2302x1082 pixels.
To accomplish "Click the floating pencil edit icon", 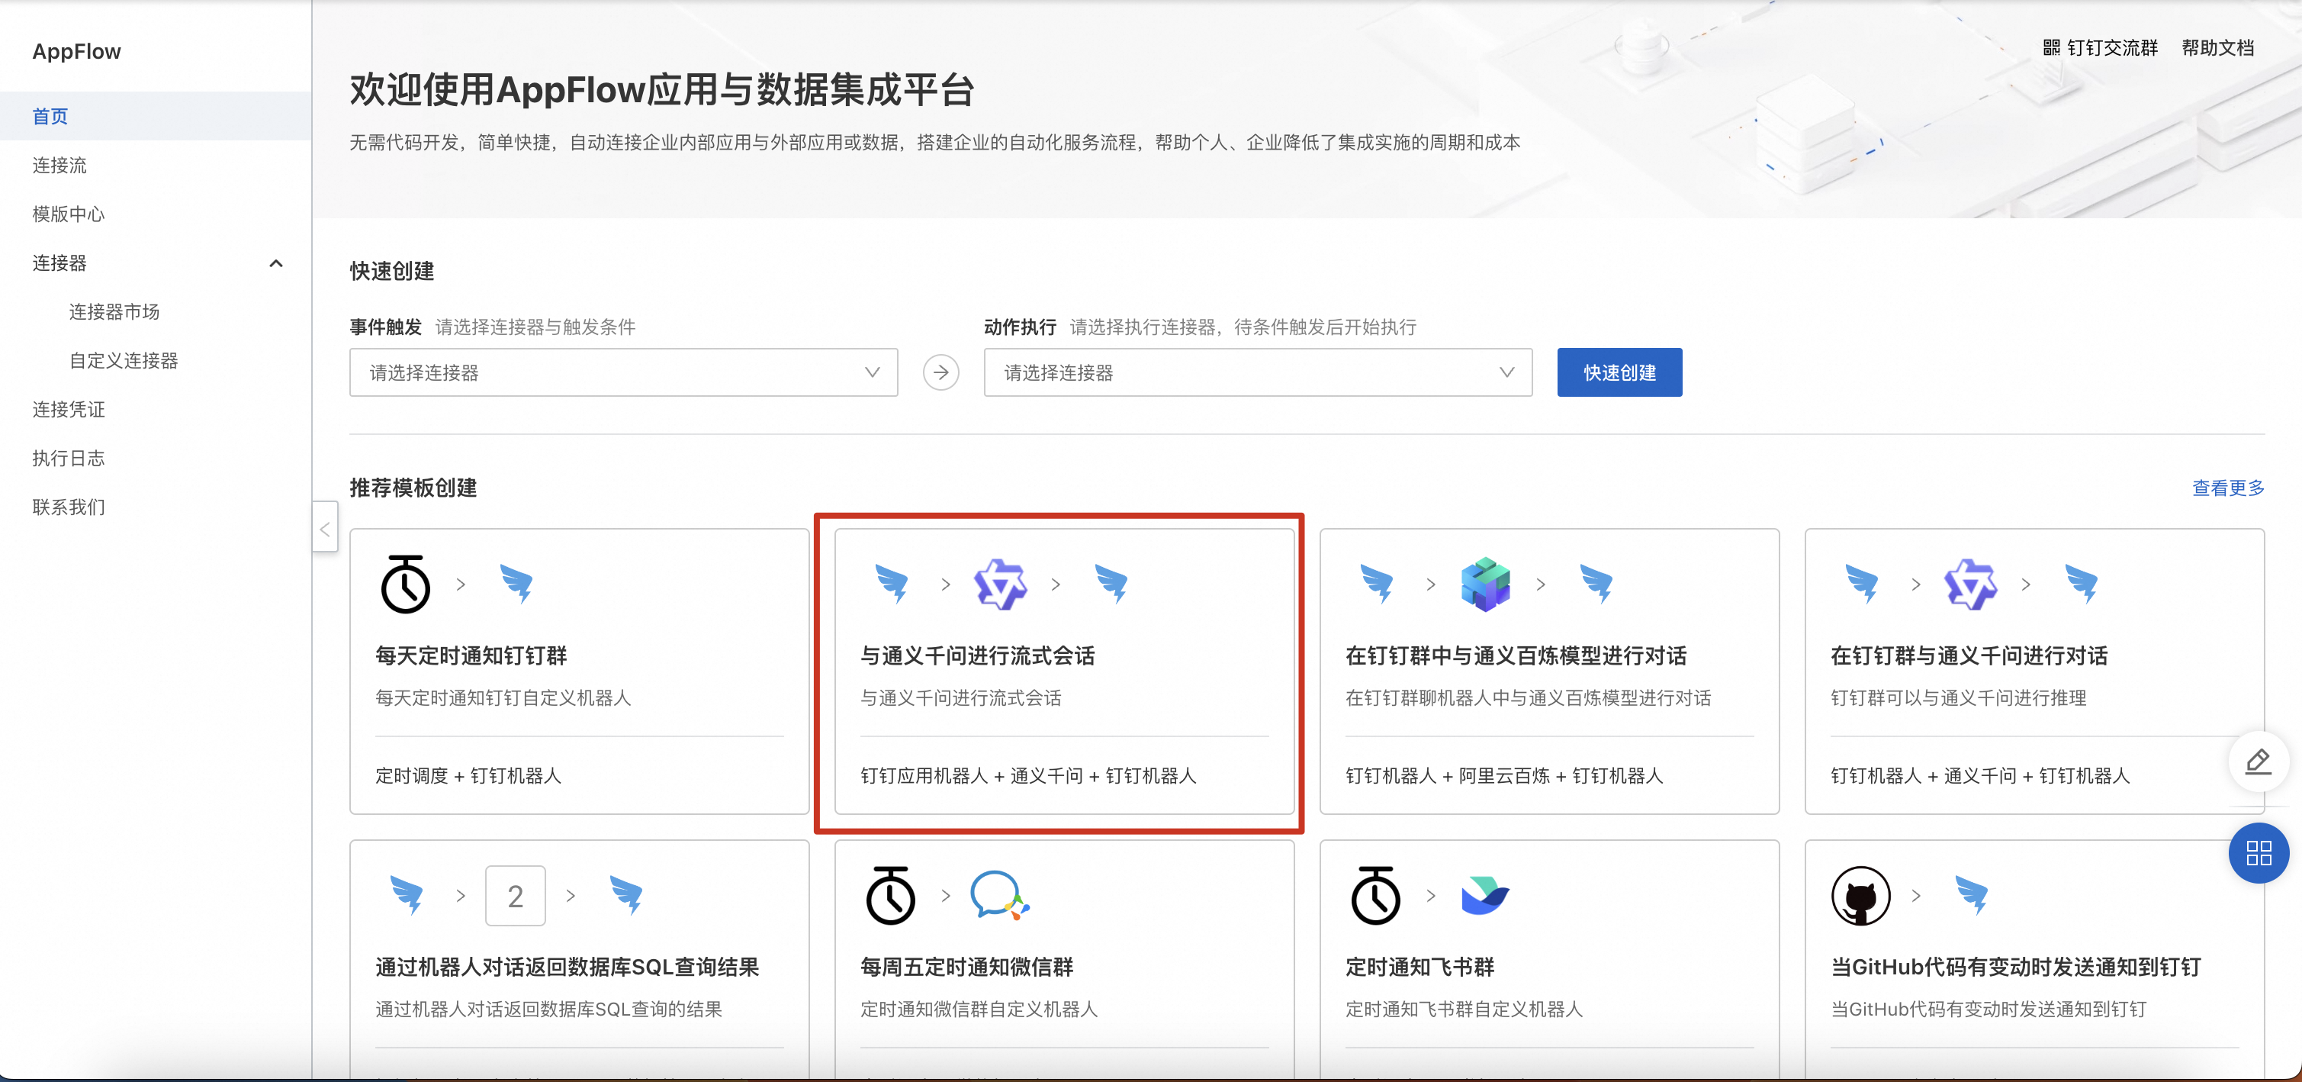I will [2259, 762].
